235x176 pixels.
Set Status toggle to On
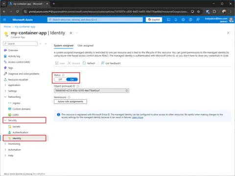(x=72, y=79)
